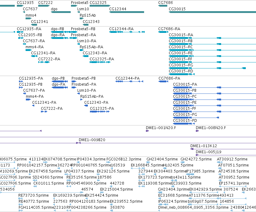
Task: Click the SD24360.5prime EST label
Action: coord(48,177)
